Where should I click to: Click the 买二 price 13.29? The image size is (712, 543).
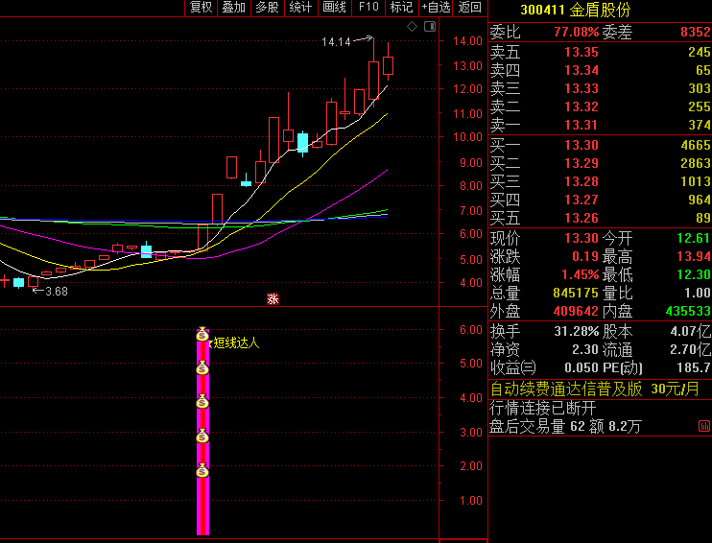tap(581, 163)
